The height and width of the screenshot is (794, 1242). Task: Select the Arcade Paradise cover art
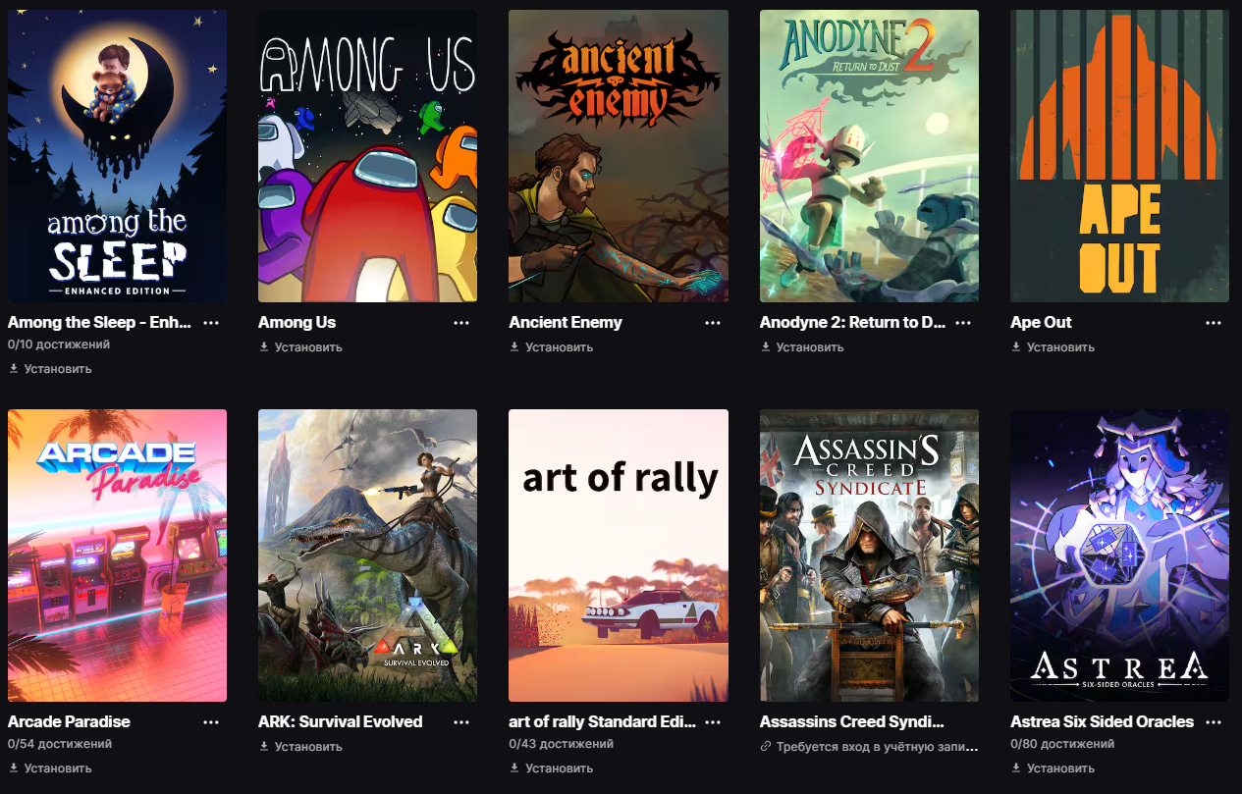(117, 556)
